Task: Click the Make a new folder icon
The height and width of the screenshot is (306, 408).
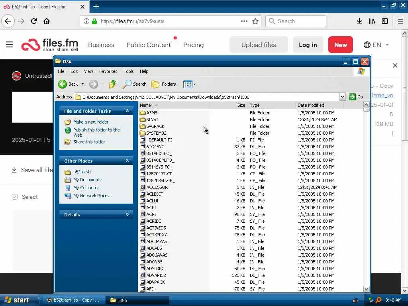Action: click(x=68, y=122)
